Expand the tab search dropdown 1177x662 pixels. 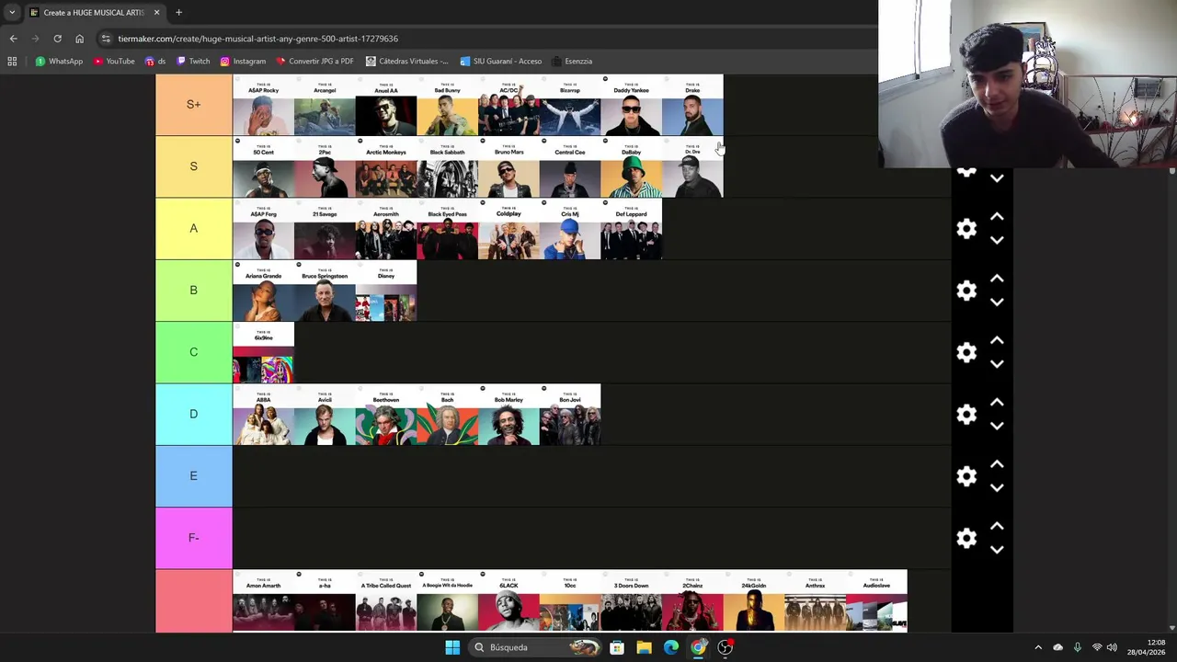tap(12, 13)
